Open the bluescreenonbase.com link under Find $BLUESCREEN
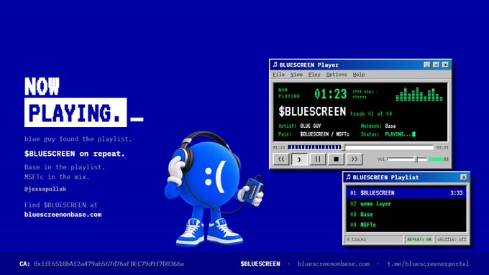The image size is (489, 275). [x=63, y=214]
